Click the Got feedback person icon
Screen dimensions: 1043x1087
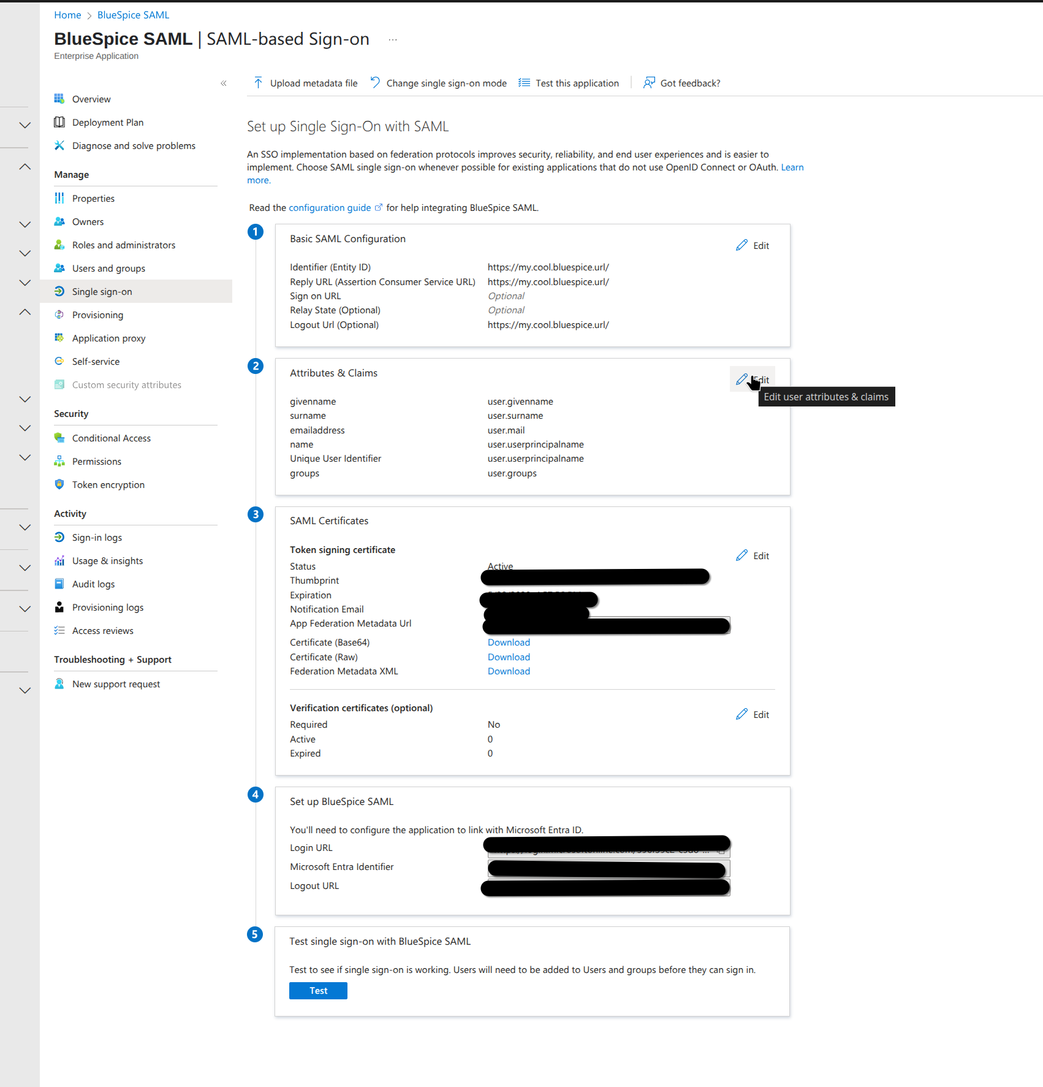pos(649,83)
